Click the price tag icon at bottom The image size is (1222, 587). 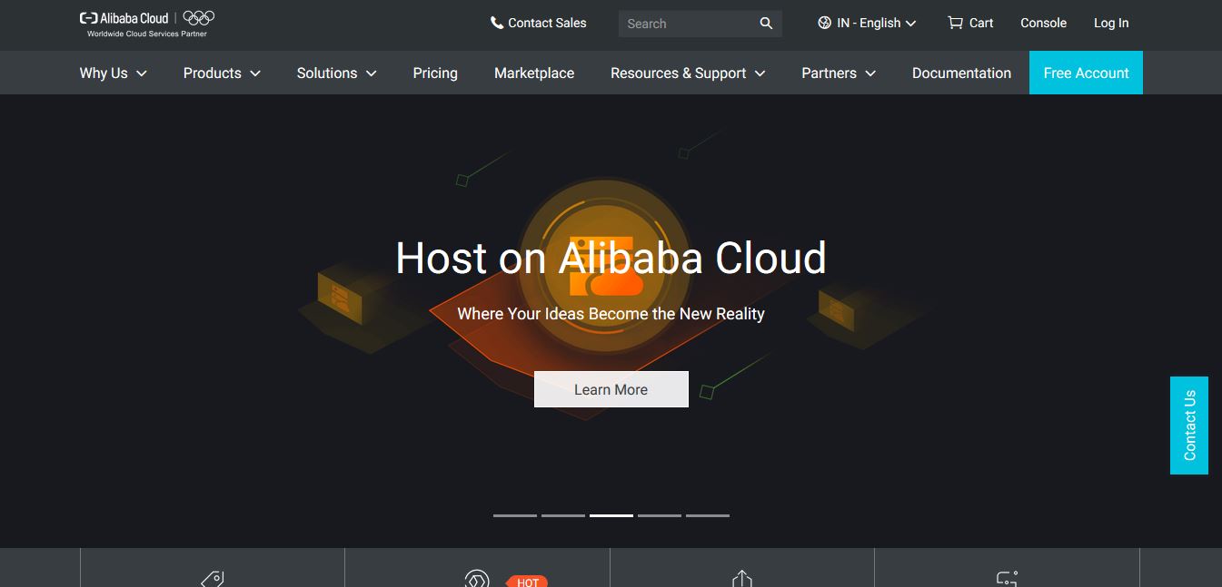[x=212, y=578]
